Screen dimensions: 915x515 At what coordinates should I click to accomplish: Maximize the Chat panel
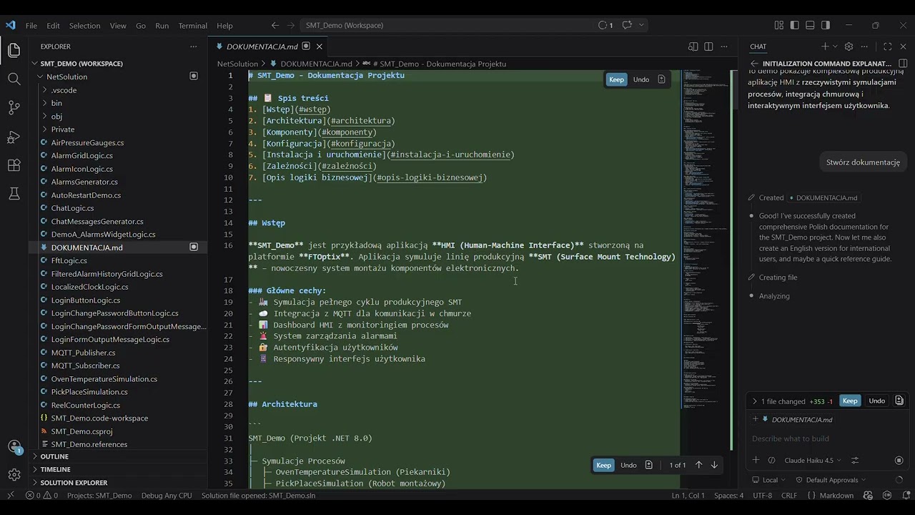point(887,46)
